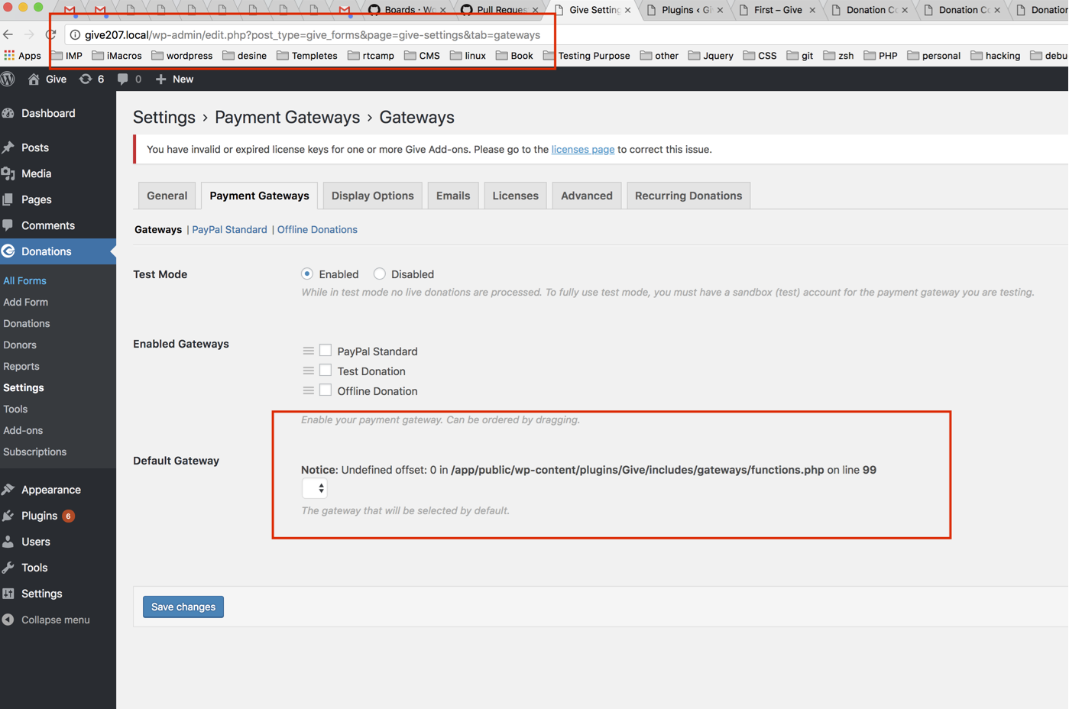This screenshot has width=1069, height=709.
Task: Open the Default Gateway dropdown
Action: pyautogui.click(x=314, y=488)
